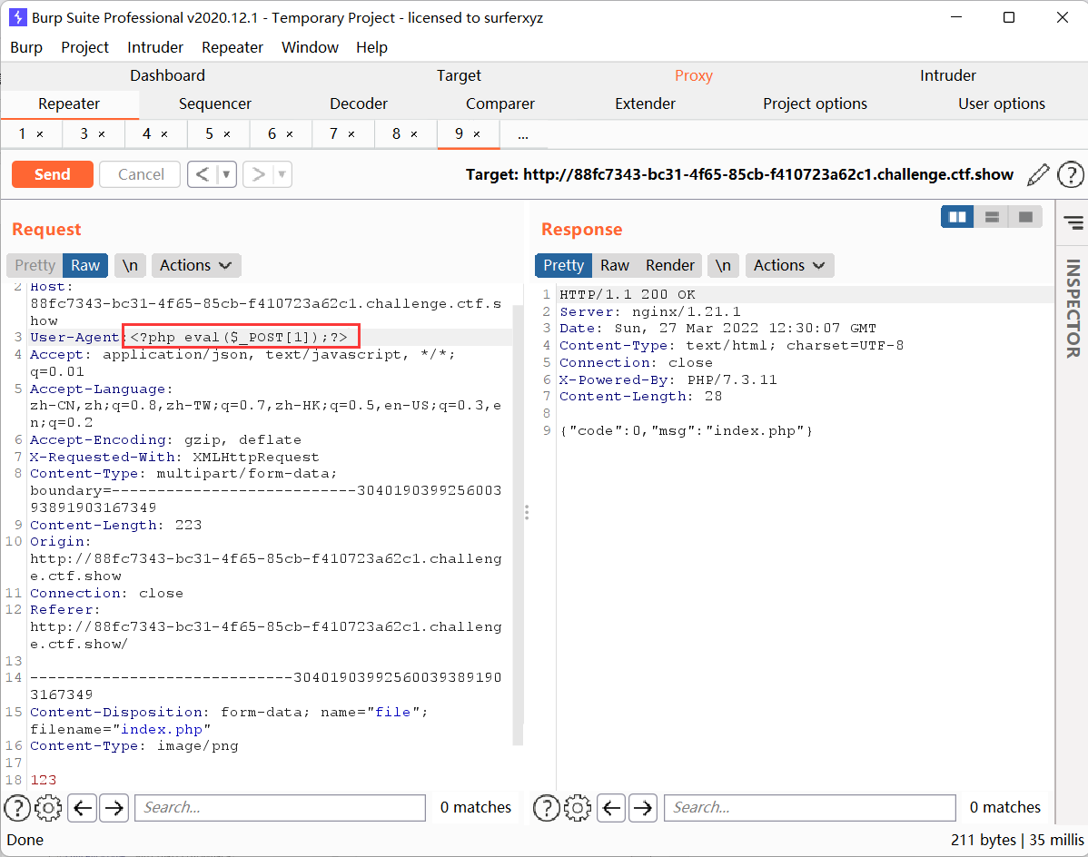Switch to the Intruder tab
Image resolution: width=1088 pixels, height=857 pixels.
pyautogui.click(x=948, y=75)
